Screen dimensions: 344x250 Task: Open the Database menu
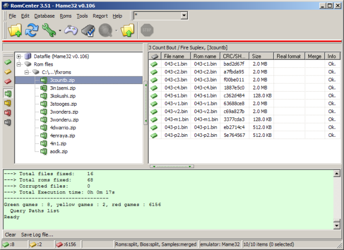(x=44, y=16)
